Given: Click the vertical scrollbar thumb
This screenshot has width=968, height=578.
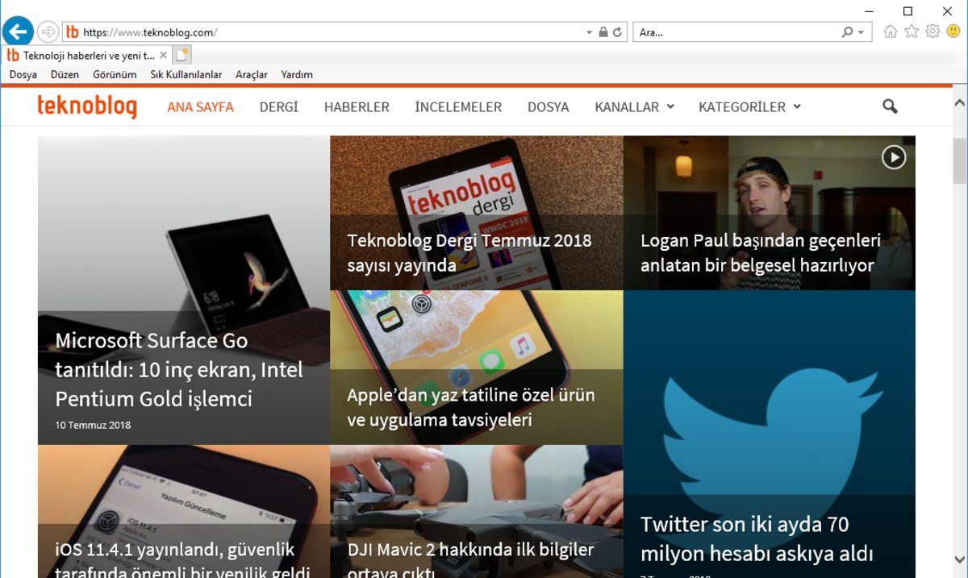Looking at the screenshot, I should 960,161.
